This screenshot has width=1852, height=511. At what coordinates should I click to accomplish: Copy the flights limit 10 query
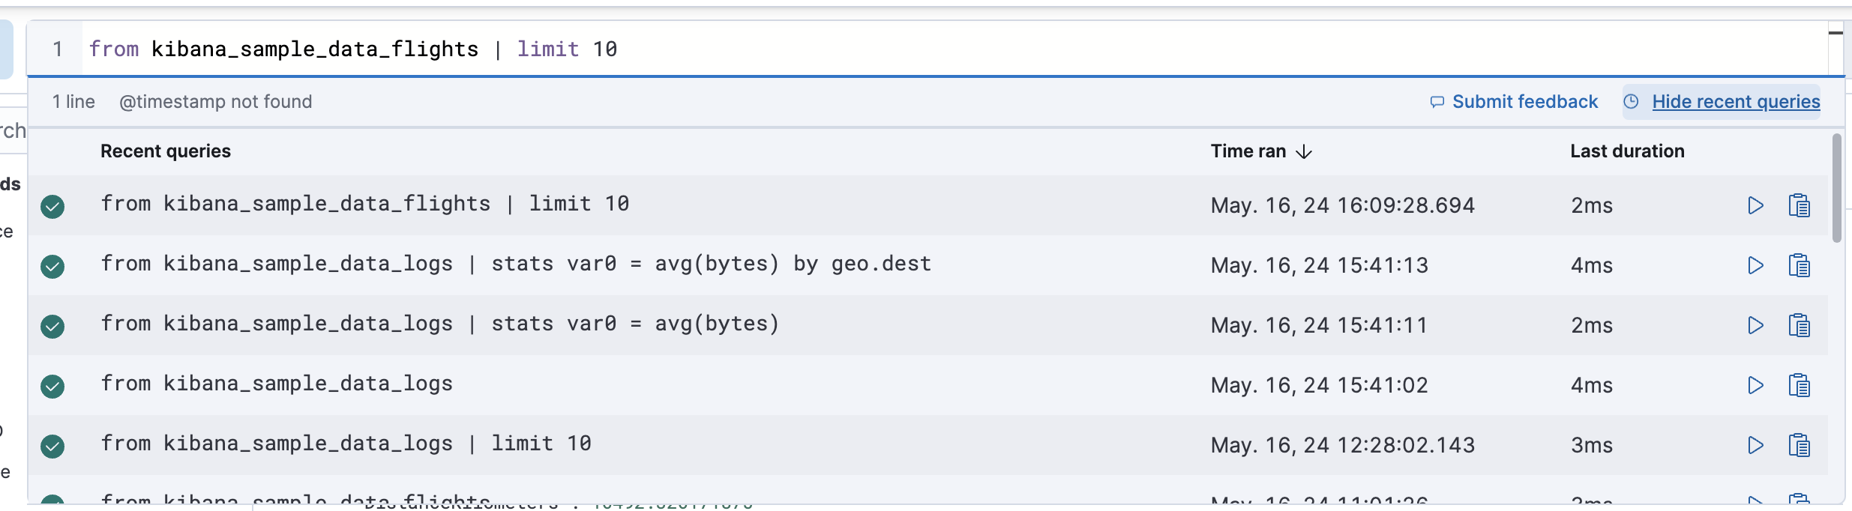tap(1800, 205)
